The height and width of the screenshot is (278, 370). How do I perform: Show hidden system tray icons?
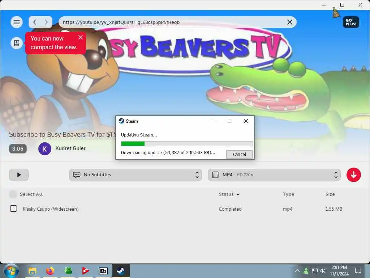click(x=297, y=271)
